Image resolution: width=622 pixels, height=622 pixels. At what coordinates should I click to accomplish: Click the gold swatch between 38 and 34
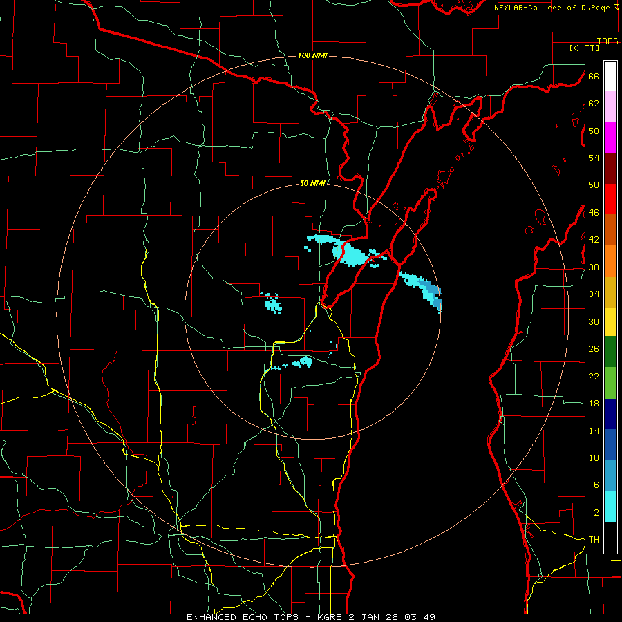610,292
